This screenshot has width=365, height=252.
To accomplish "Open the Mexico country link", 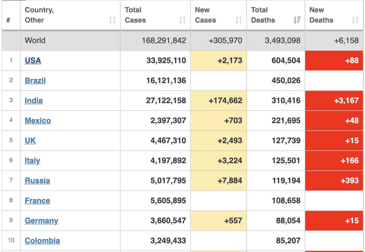I will point(38,120).
